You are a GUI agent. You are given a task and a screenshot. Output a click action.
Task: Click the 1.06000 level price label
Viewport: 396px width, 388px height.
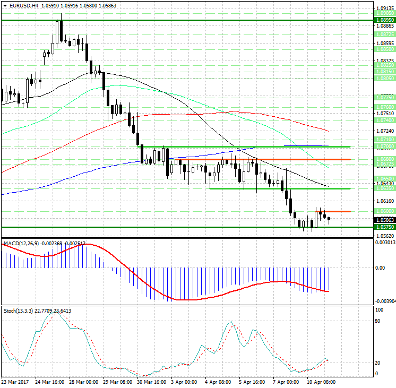(x=385, y=211)
